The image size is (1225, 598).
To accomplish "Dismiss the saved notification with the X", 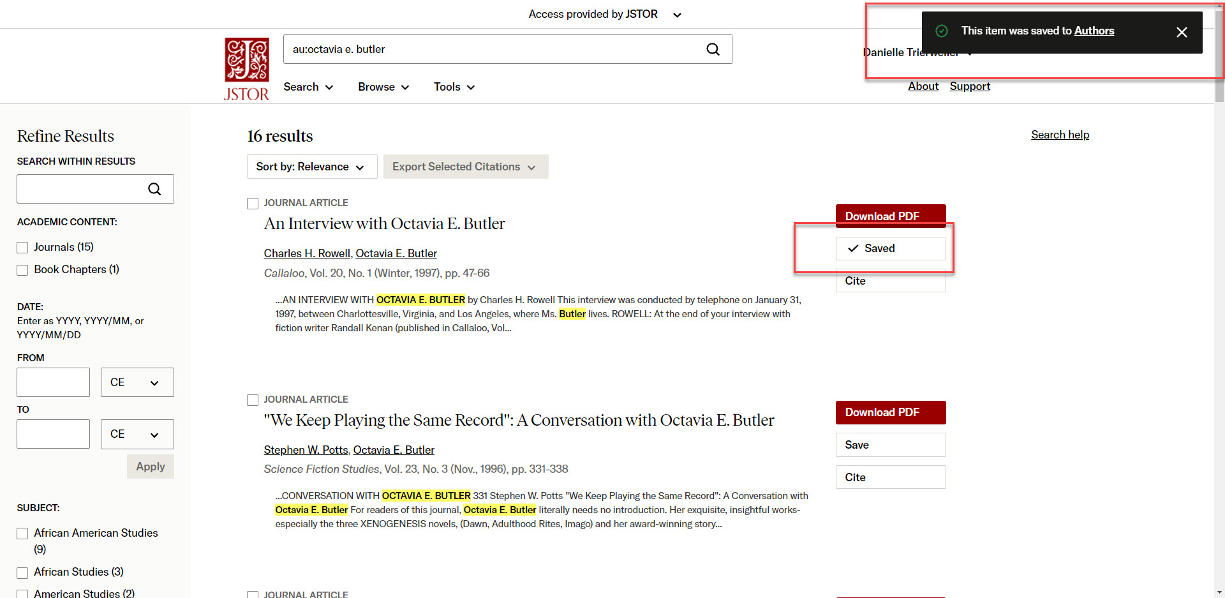I will [1182, 32].
